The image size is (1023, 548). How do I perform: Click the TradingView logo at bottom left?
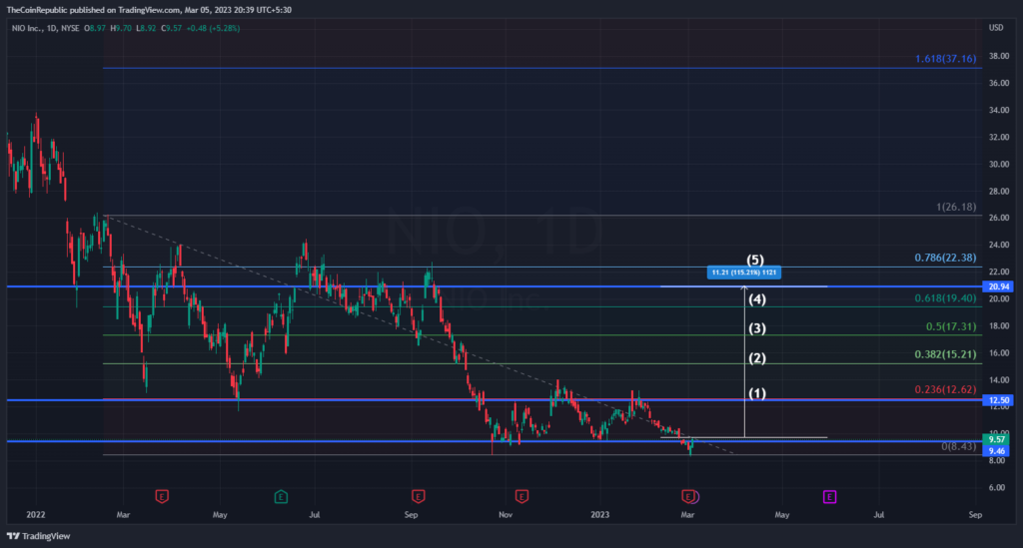[39, 536]
